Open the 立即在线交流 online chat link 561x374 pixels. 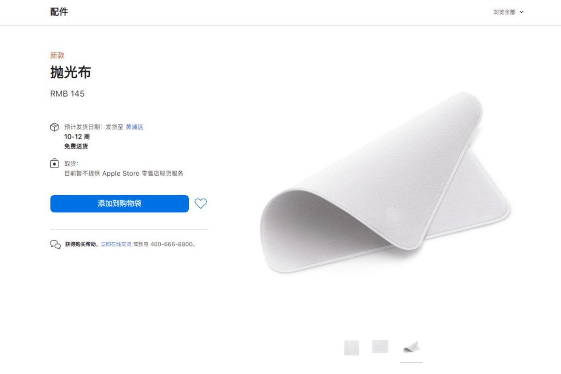[x=116, y=245]
